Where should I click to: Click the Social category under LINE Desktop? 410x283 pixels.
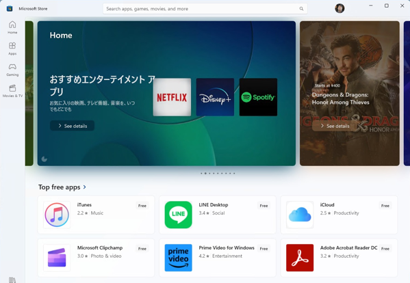tap(218, 213)
